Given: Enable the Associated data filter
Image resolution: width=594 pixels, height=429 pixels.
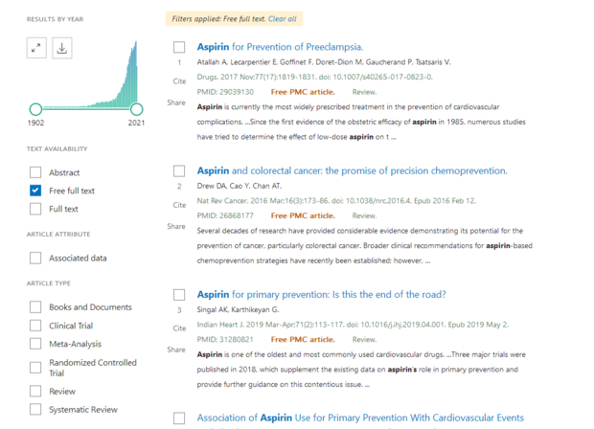Looking at the screenshot, I should [x=35, y=258].
